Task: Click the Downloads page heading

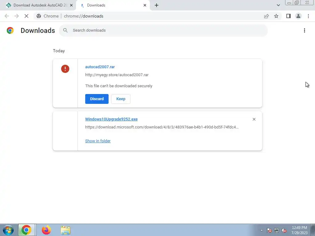Action: pyautogui.click(x=38, y=30)
